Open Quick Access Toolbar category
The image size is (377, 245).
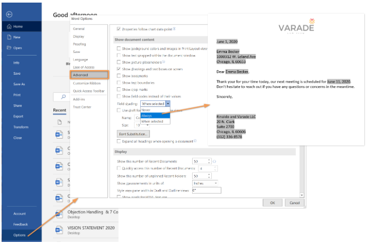point(89,91)
